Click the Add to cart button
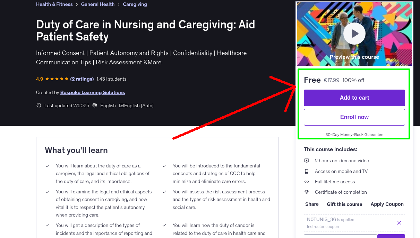 [x=354, y=98]
